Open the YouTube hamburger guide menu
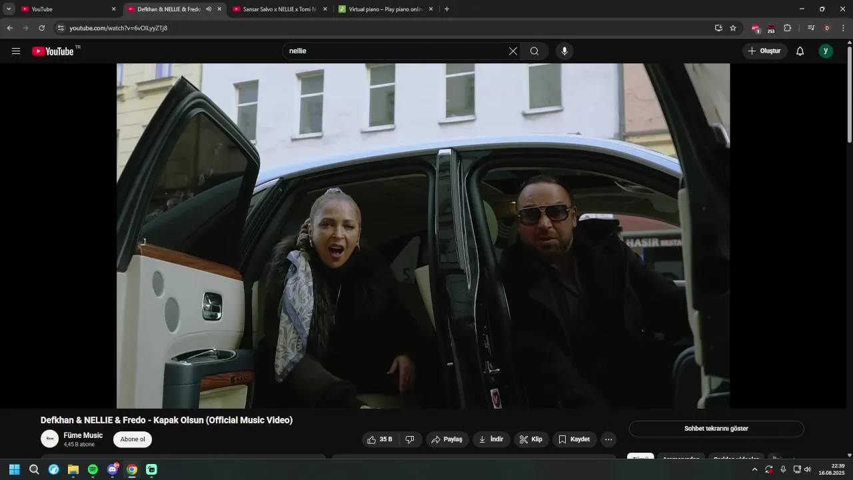 coord(16,51)
